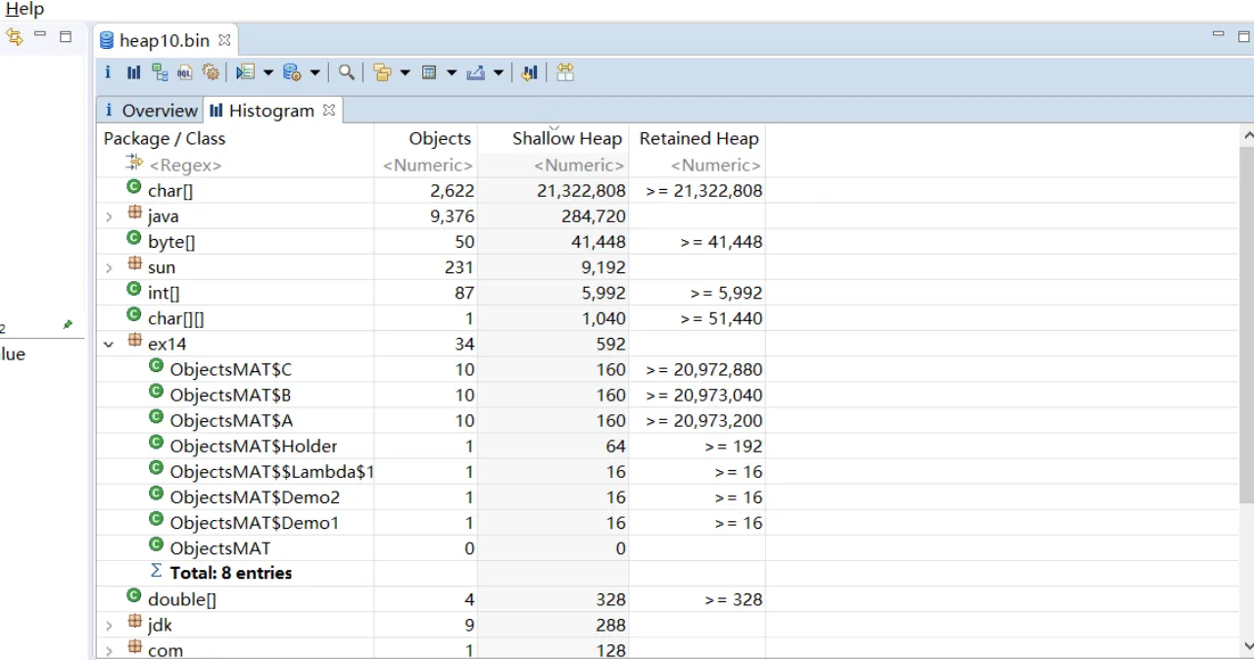Screen dimensions: 1254x660
Task: Select the ObjectsMAT$$Lambda$1 row
Action: coord(431,471)
